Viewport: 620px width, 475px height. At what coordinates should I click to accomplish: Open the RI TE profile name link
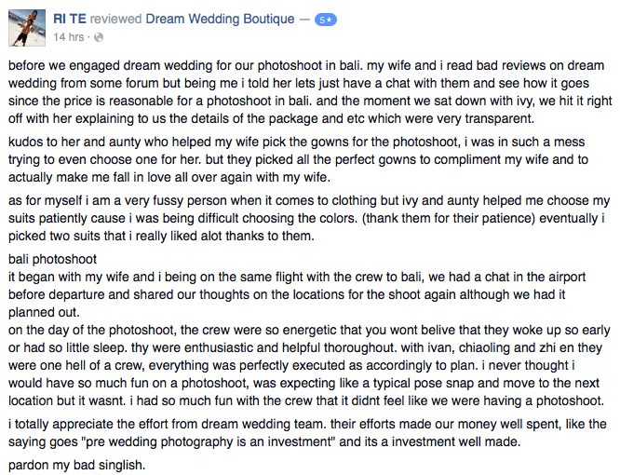click(x=70, y=19)
